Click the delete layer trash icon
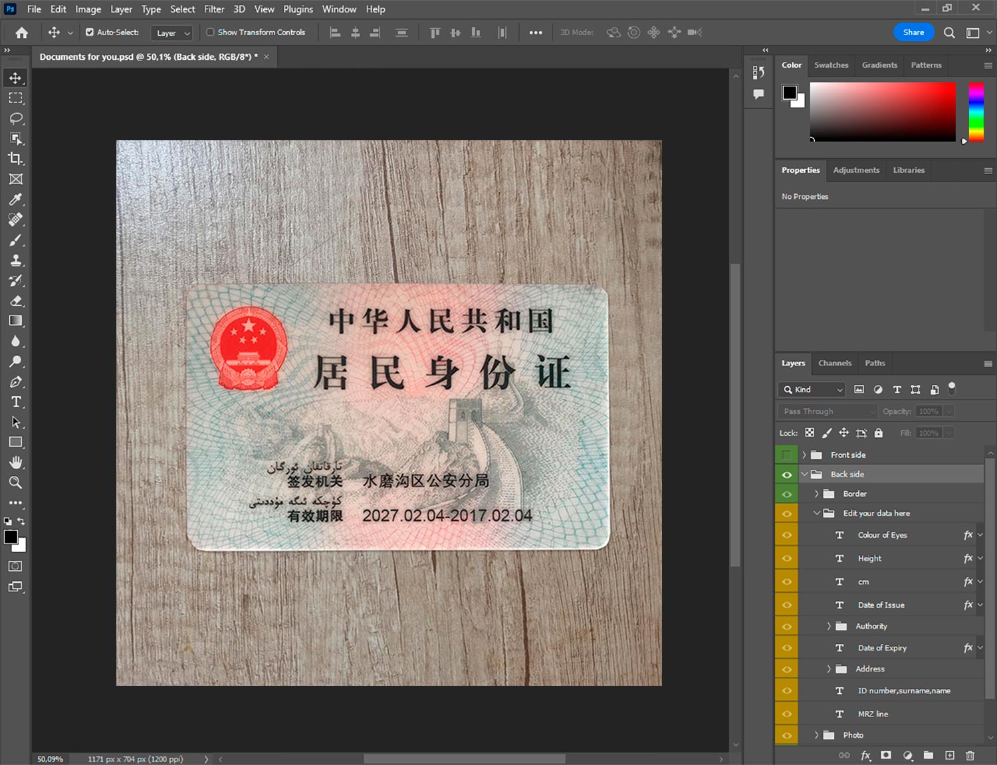The width and height of the screenshot is (997, 765). click(970, 755)
